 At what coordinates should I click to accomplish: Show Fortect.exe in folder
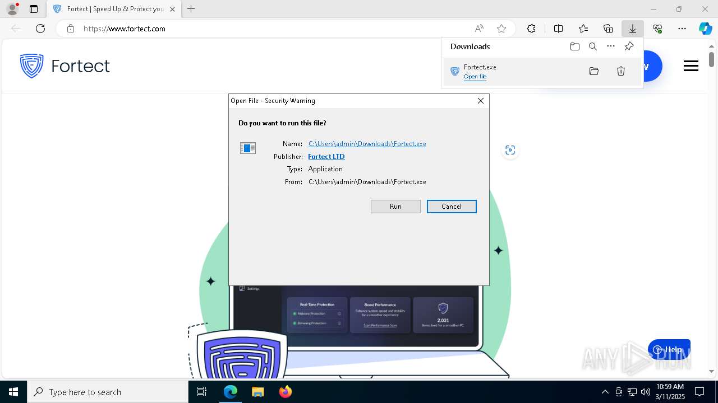[x=594, y=71]
